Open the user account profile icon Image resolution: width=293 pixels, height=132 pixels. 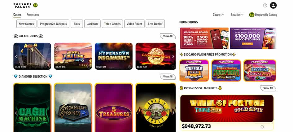[273, 5]
